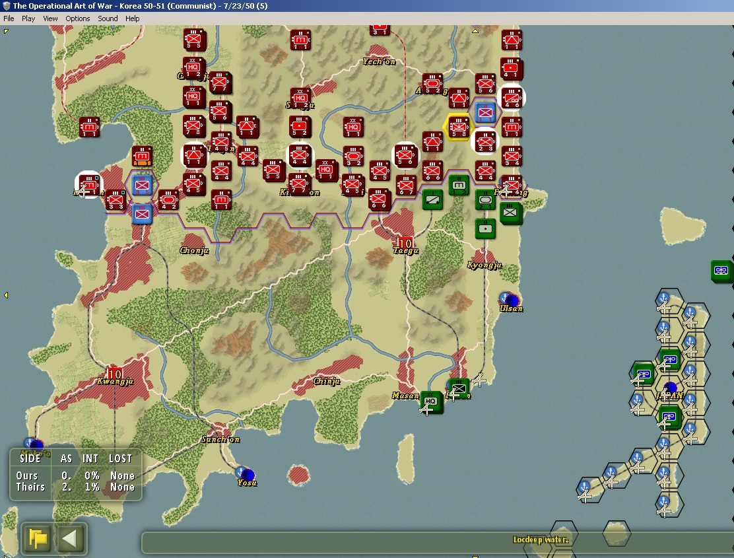This screenshot has height=558, width=734.
Task: Select the red 4-1 artillery unit
Action: point(511,68)
